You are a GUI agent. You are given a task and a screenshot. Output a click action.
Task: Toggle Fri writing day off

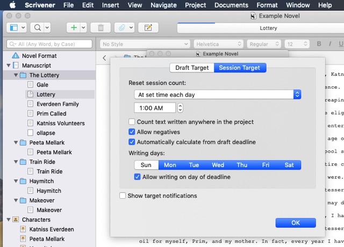pos(266,165)
